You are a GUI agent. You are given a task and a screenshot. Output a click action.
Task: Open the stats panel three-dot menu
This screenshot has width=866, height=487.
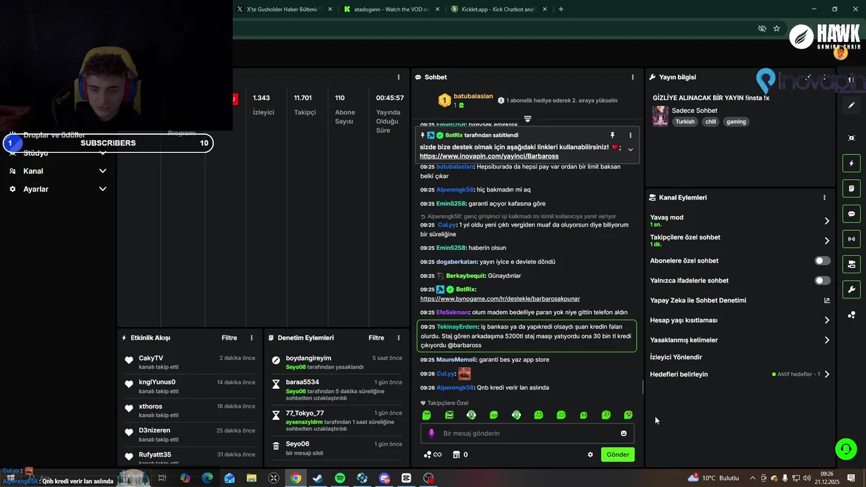click(398, 77)
